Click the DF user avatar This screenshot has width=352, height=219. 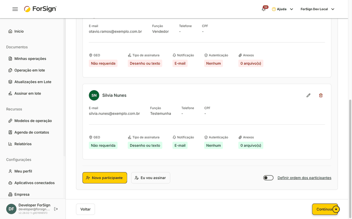tap(11, 209)
